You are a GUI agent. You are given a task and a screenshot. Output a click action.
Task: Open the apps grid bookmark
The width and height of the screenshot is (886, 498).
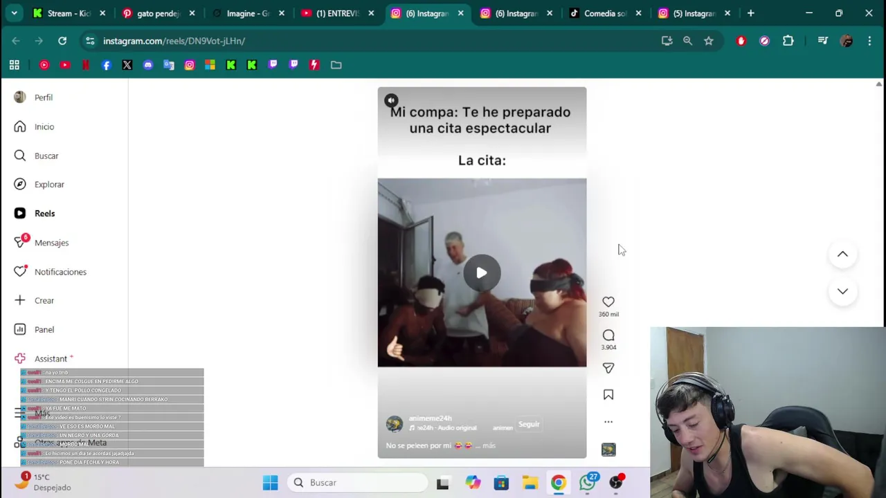coord(14,65)
